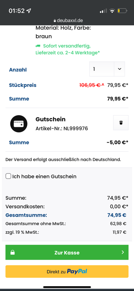Tap the lock icon on Zur Kasse
Viewport: 134px width, 291px height.
coord(12,252)
